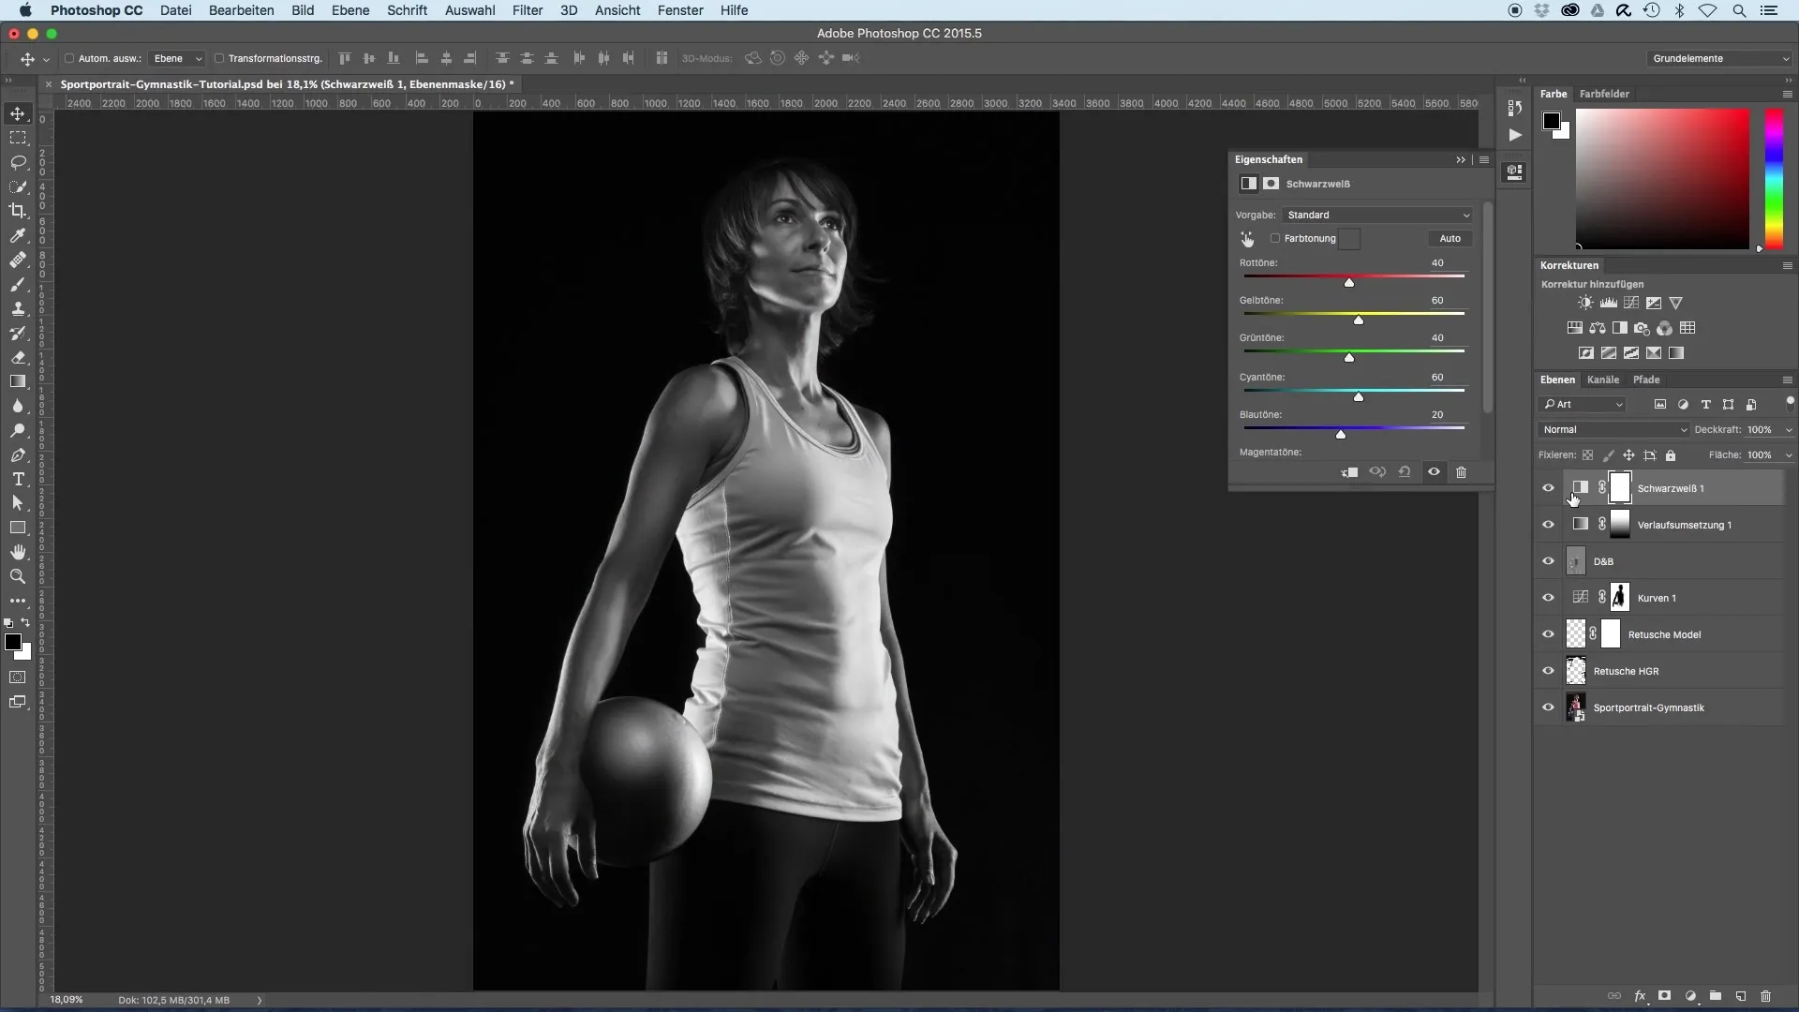
Task: Select the Gradient tool
Action: (18, 381)
